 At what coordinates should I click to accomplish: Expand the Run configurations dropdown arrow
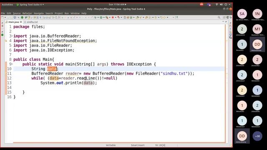(x=104, y=17)
